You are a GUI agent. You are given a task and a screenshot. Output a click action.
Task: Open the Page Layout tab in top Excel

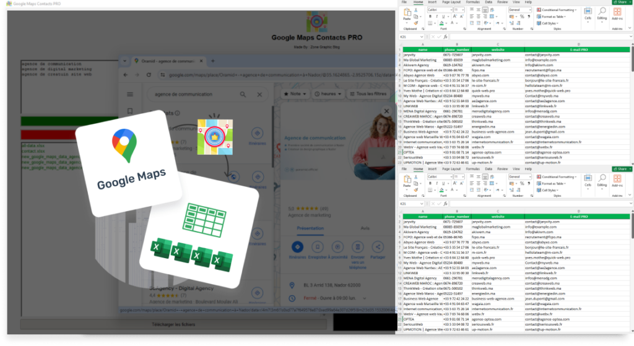[x=451, y=2]
